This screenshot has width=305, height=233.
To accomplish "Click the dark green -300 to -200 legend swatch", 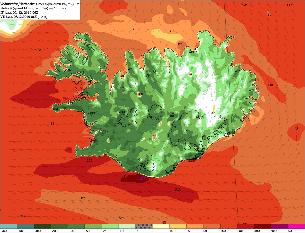I will click(42, 226).
